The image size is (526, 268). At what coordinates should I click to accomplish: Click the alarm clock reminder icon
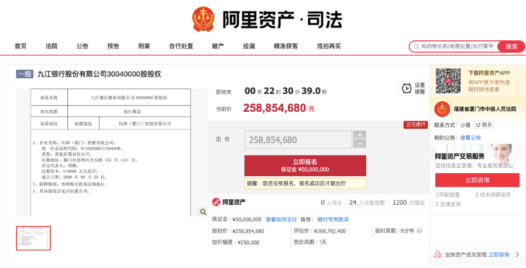point(407,88)
